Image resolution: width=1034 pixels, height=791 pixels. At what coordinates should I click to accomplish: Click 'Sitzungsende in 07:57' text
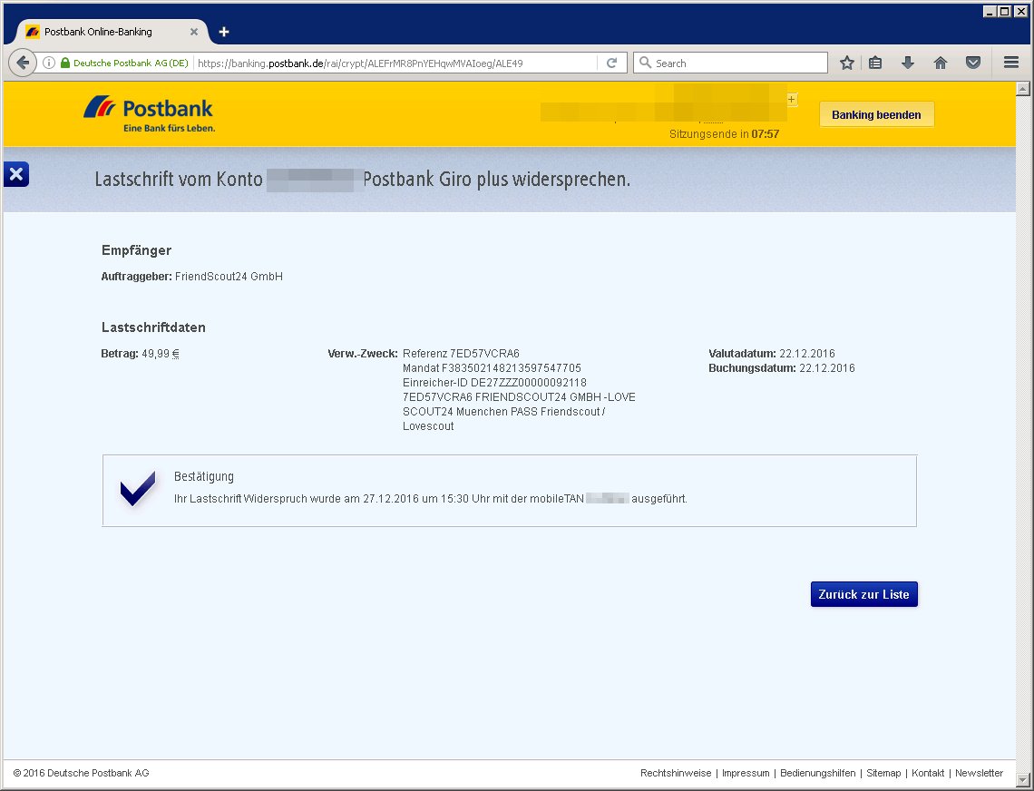point(724,134)
